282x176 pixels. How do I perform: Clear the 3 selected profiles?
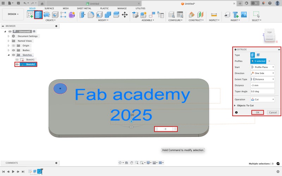(269, 61)
